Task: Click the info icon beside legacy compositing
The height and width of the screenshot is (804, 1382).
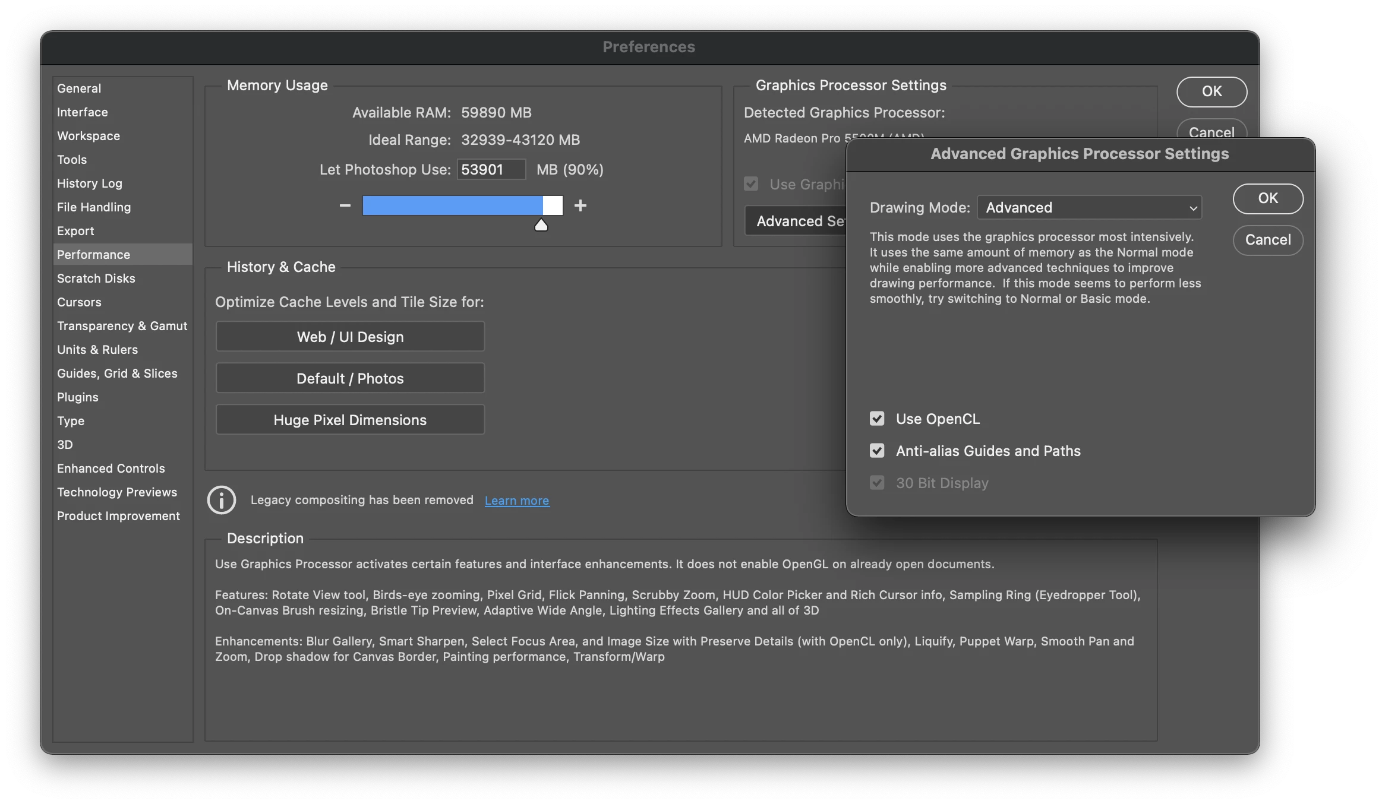Action: point(222,500)
